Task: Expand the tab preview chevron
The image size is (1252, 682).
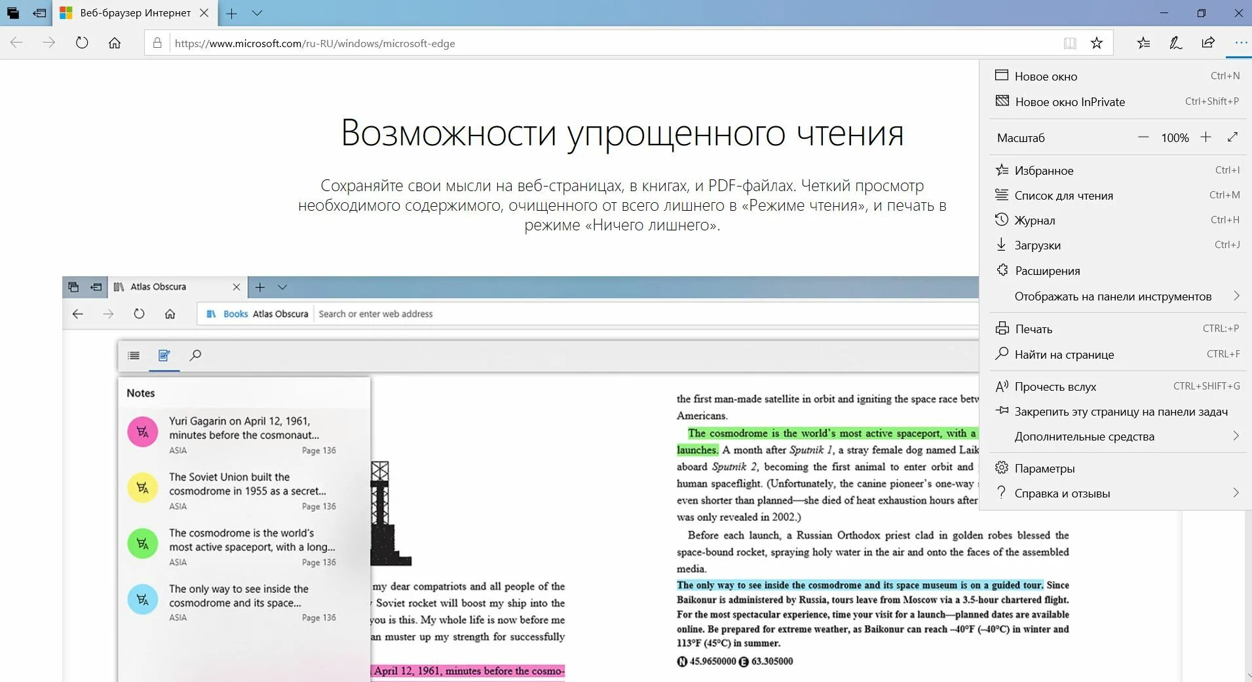Action: (257, 13)
